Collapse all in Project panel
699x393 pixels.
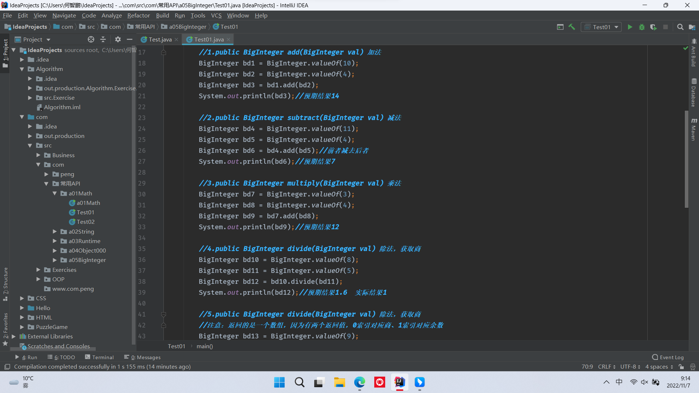pyautogui.click(x=103, y=39)
